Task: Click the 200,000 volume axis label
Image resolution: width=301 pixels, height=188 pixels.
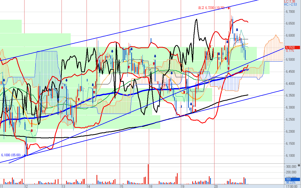Action: pos(291,172)
